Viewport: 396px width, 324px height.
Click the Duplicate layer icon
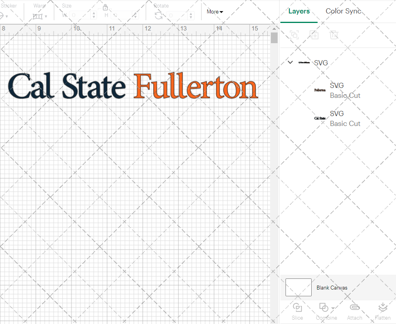tap(314, 35)
